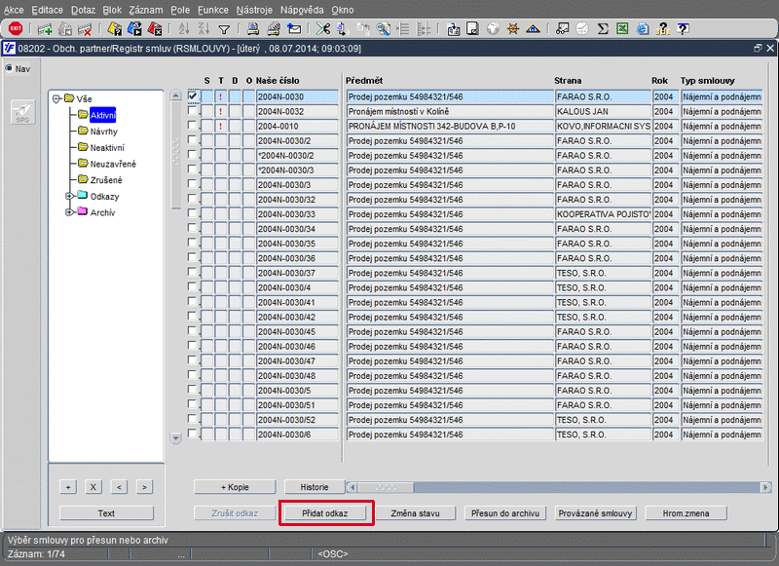Click the funnel filter icon
This screenshot has width=779, height=566.
(224, 30)
